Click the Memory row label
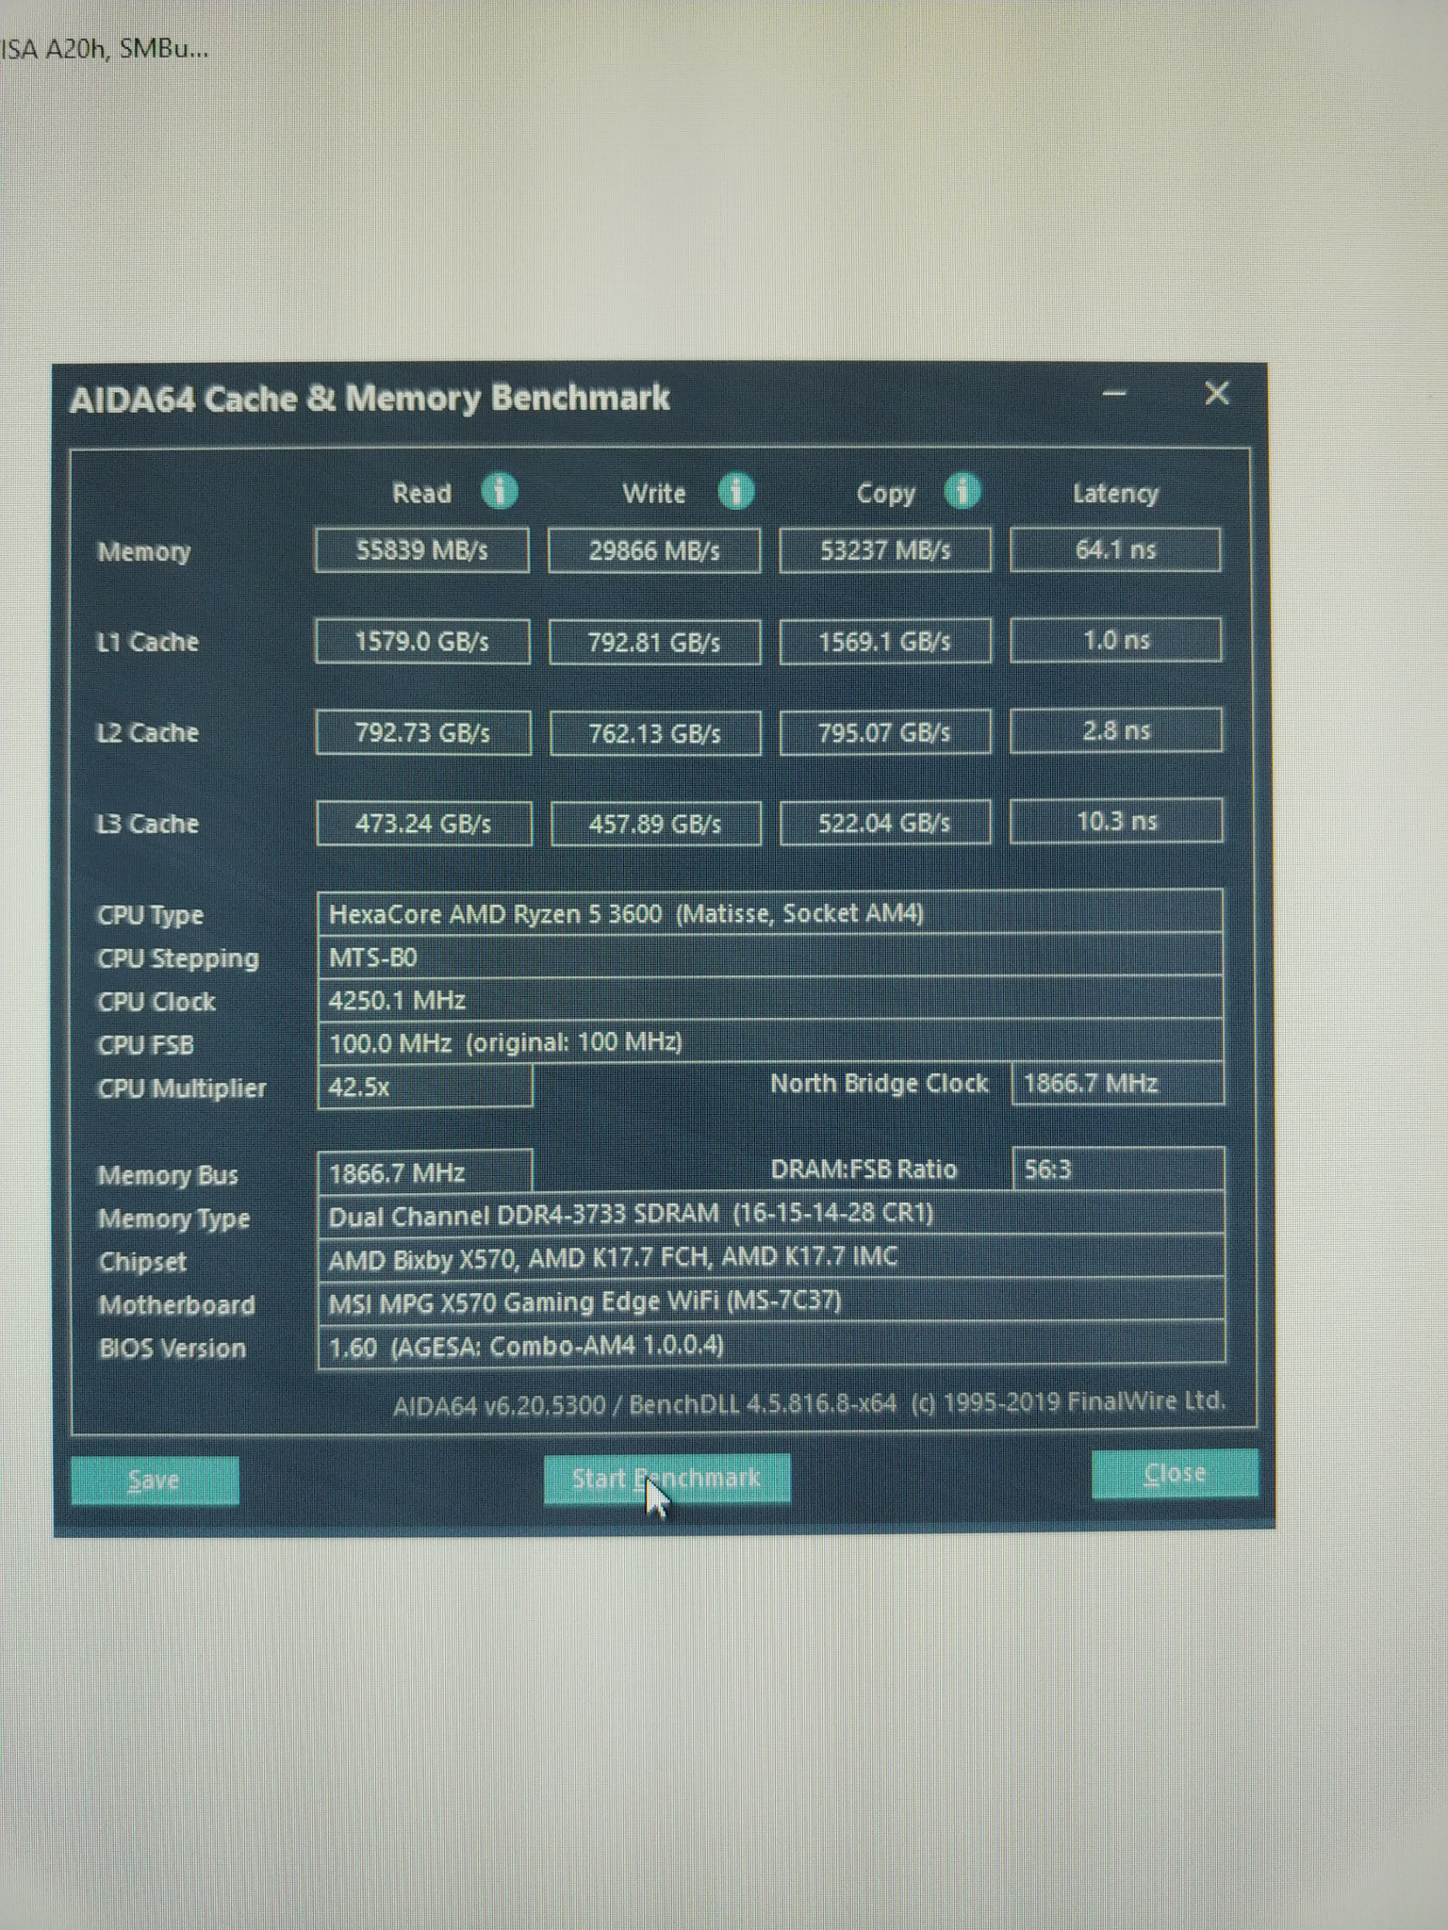 tap(144, 552)
